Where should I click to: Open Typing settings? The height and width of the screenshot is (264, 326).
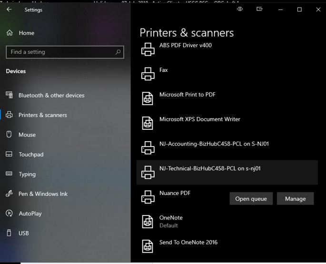click(x=27, y=174)
